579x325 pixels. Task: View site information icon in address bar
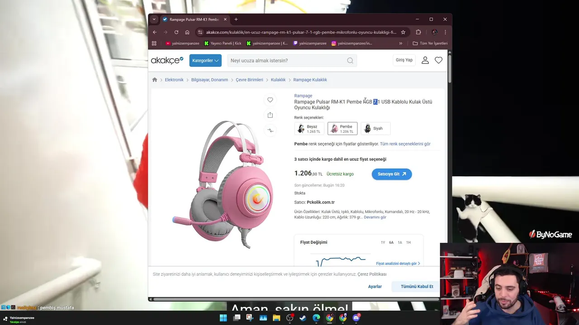200,32
